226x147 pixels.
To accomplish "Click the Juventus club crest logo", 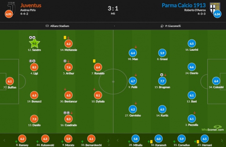I will 11,8.
